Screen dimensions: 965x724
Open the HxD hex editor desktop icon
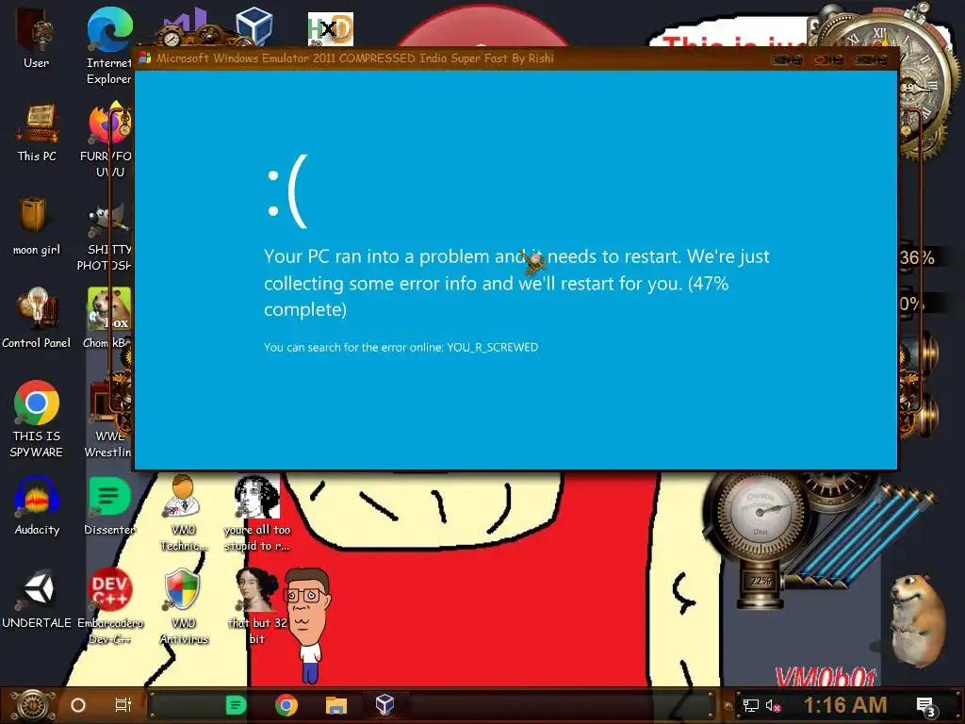[331, 29]
